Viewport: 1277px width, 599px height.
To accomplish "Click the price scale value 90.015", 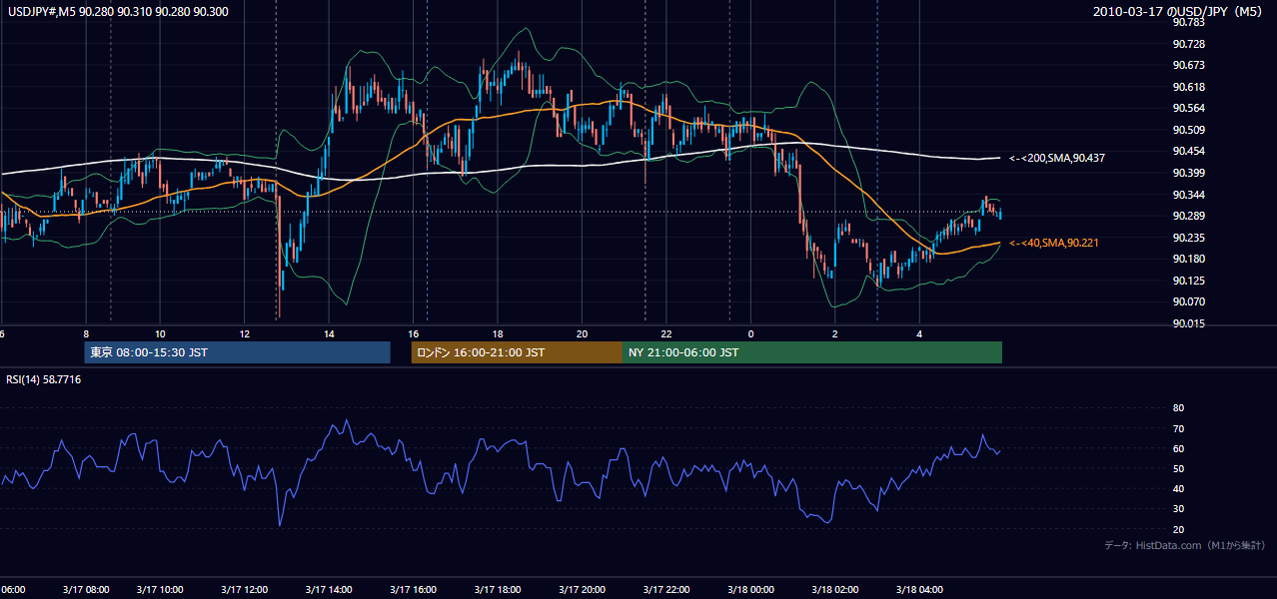I will [1189, 323].
